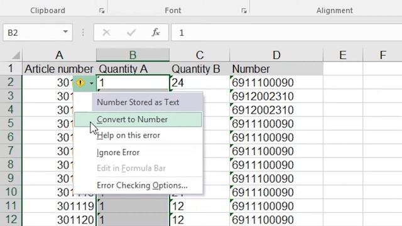Click Edit in Formula Bar entry

(x=138, y=168)
